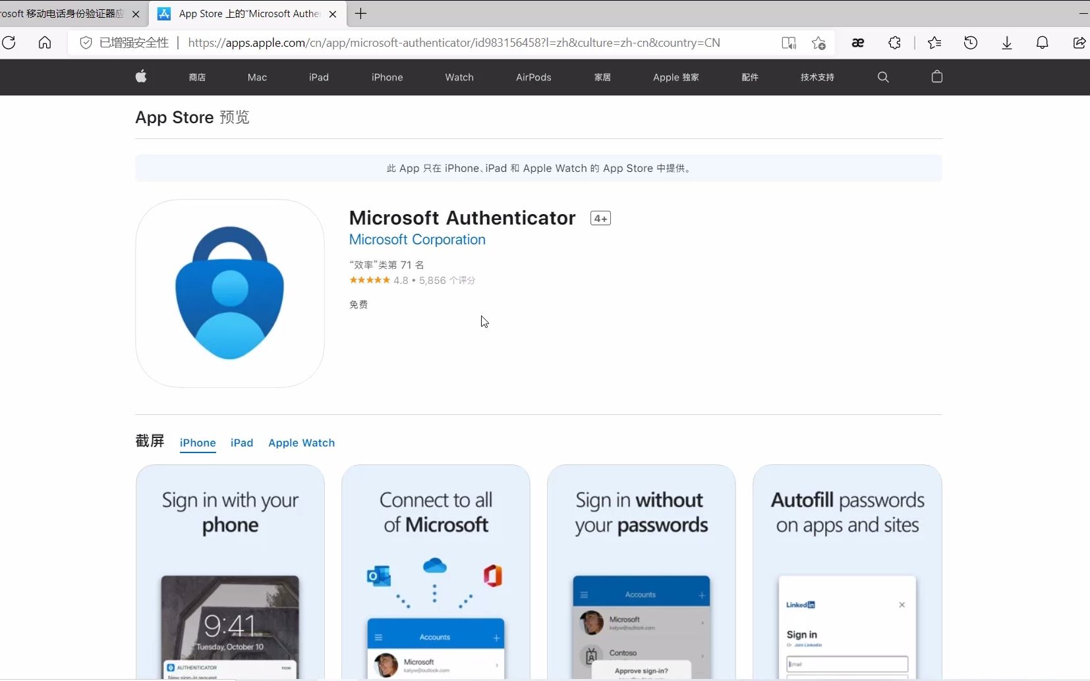Click the browser refresh icon

point(9,43)
